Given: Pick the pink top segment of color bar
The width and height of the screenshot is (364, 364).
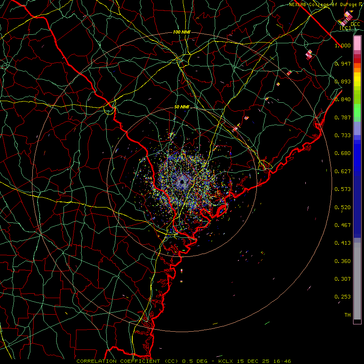Looking at the screenshot, I should [x=357, y=43].
